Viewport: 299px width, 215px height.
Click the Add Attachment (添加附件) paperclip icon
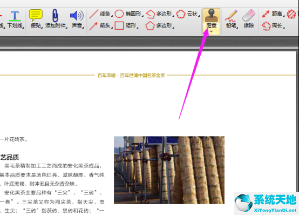(x=55, y=15)
